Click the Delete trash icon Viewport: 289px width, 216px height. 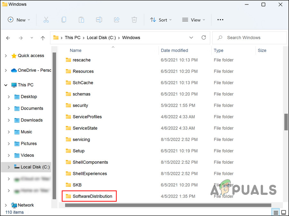pos(134,20)
